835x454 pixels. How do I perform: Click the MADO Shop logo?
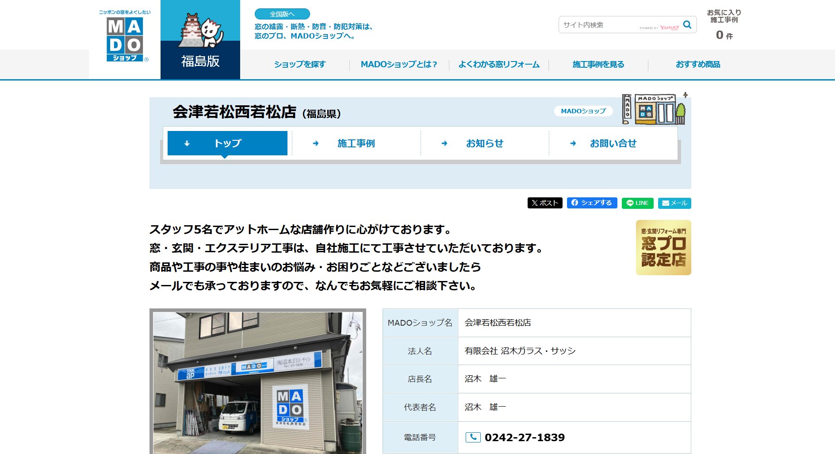coord(125,36)
